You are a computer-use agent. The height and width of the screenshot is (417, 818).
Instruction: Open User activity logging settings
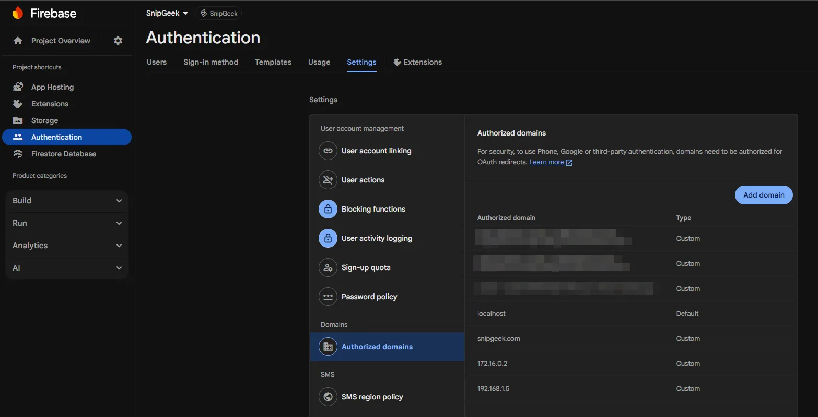[376, 238]
